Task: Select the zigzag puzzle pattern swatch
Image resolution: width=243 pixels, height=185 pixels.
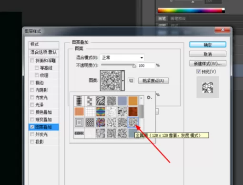Action: [x=90, y=101]
